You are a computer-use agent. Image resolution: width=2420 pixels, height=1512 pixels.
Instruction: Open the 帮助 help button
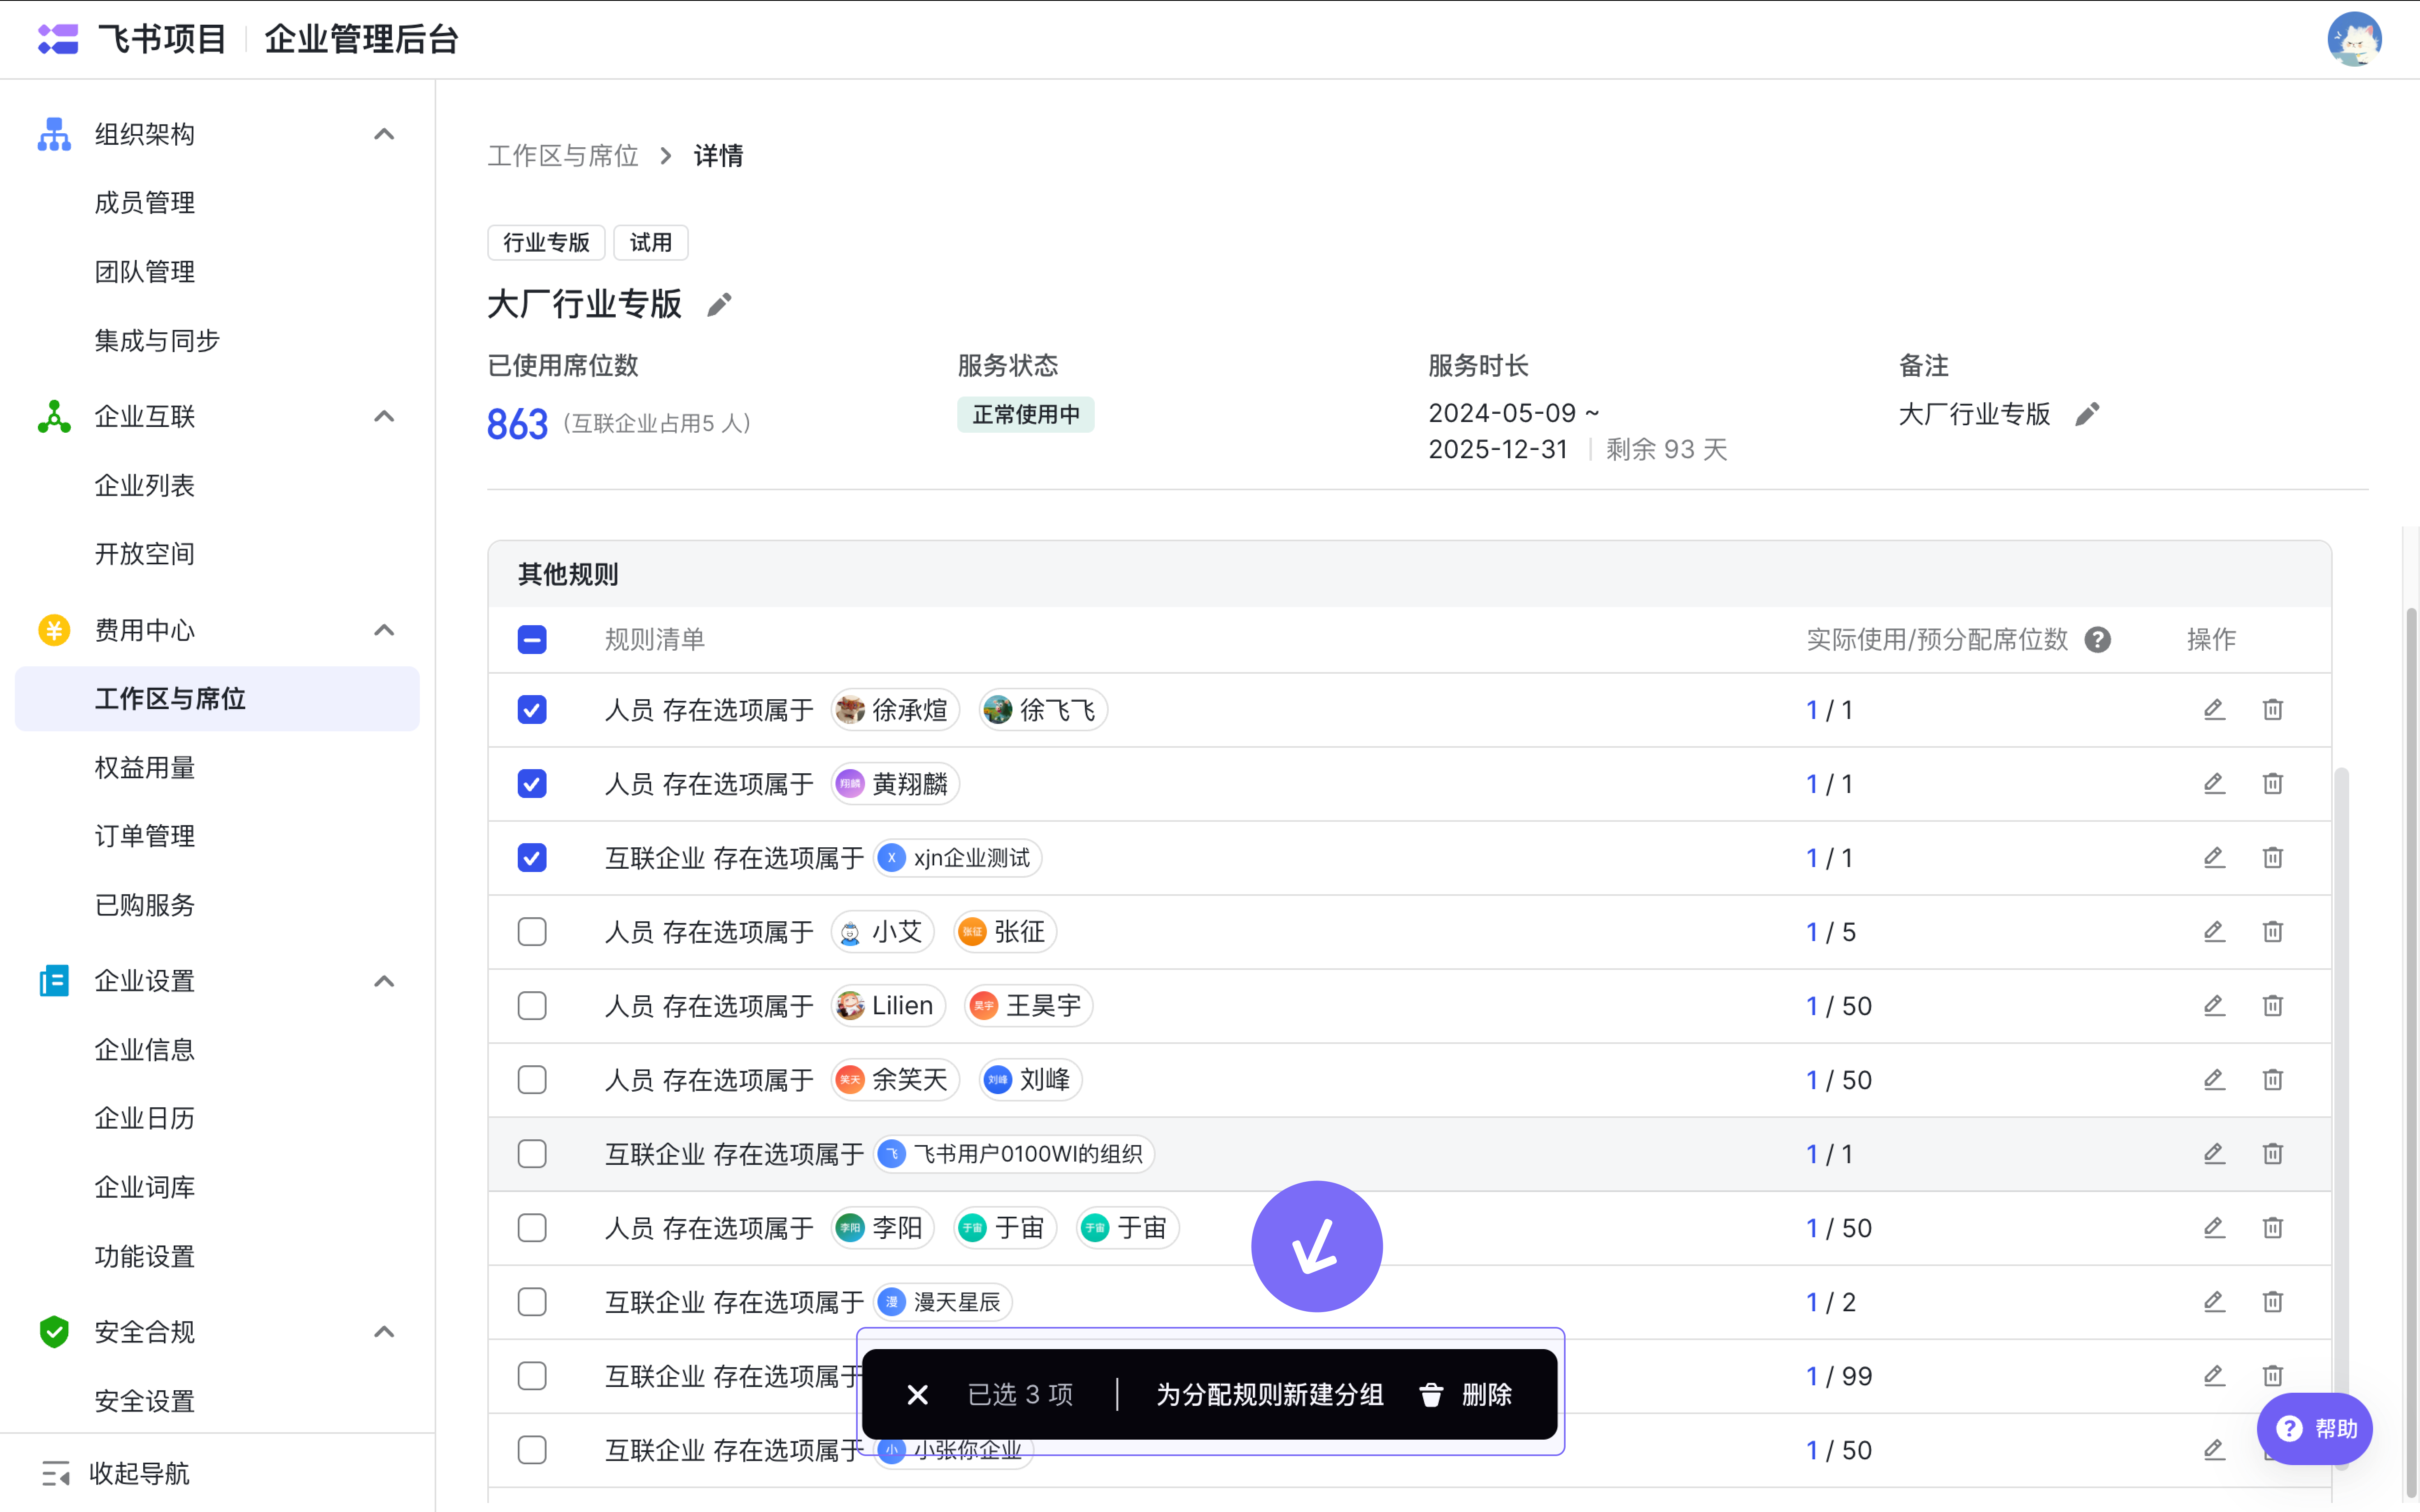2315,1428
